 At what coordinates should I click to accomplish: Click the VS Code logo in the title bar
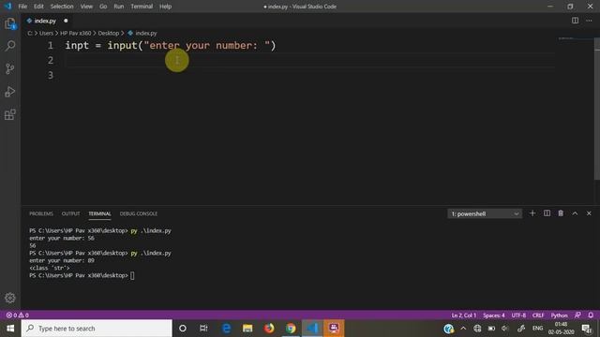pos(7,7)
